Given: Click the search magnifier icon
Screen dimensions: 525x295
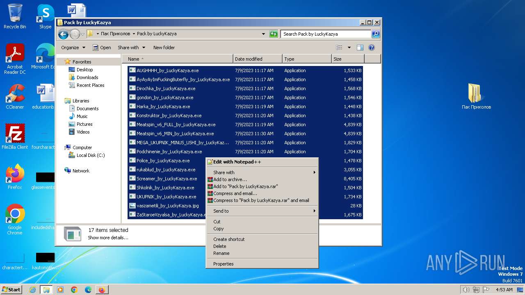Looking at the screenshot, I should pyautogui.click(x=375, y=34).
